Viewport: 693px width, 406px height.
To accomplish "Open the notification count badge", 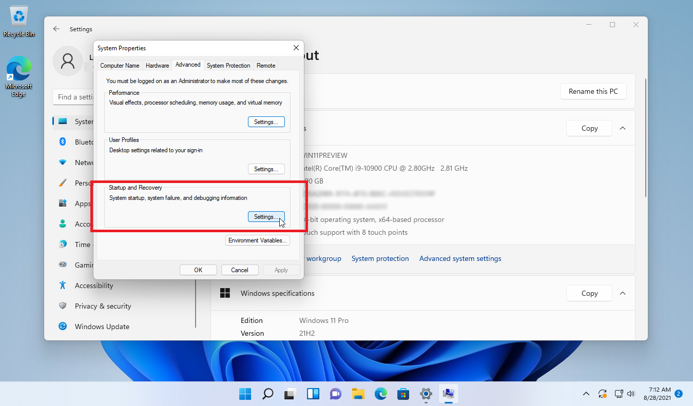I will pos(678,394).
